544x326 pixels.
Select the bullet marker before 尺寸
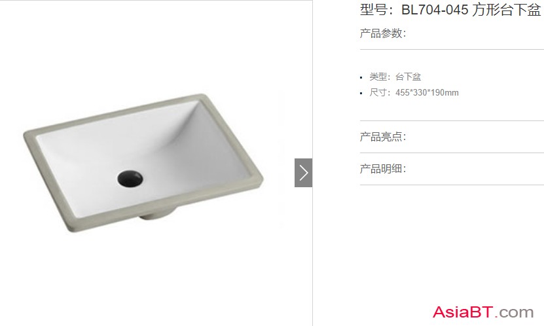click(361, 94)
